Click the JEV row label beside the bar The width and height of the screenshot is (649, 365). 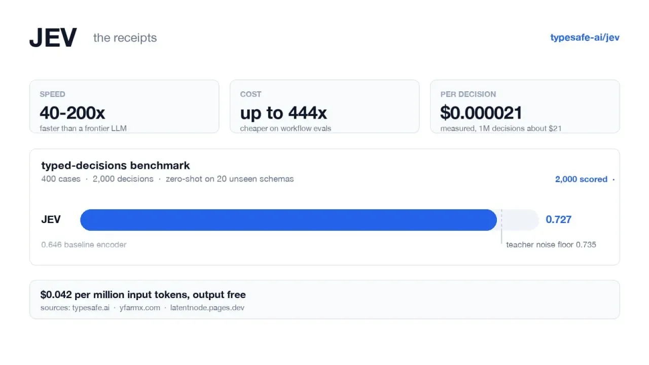(x=51, y=220)
